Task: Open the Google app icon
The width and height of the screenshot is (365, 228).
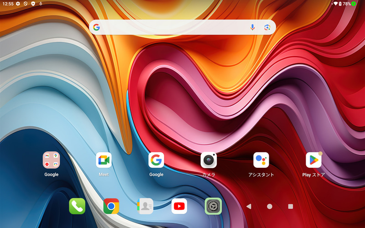Action: click(156, 160)
